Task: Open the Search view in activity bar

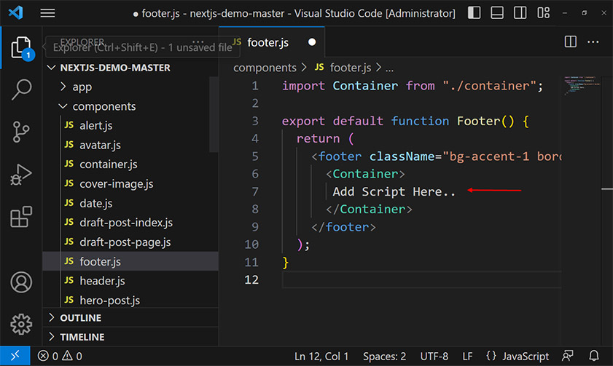Action: click(21, 89)
